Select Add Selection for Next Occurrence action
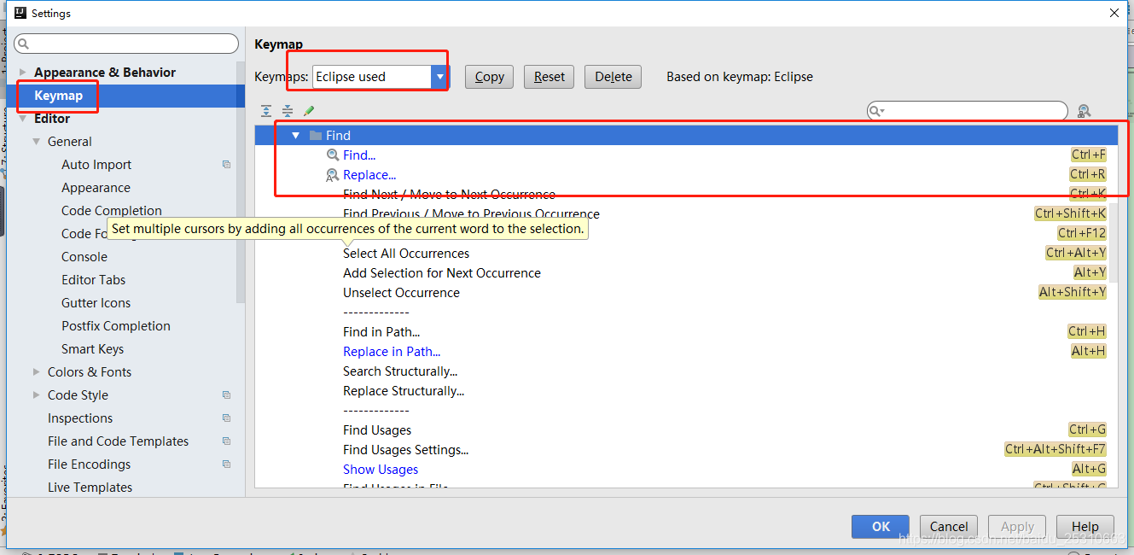The image size is (1134, 555). tap(442, 273)
